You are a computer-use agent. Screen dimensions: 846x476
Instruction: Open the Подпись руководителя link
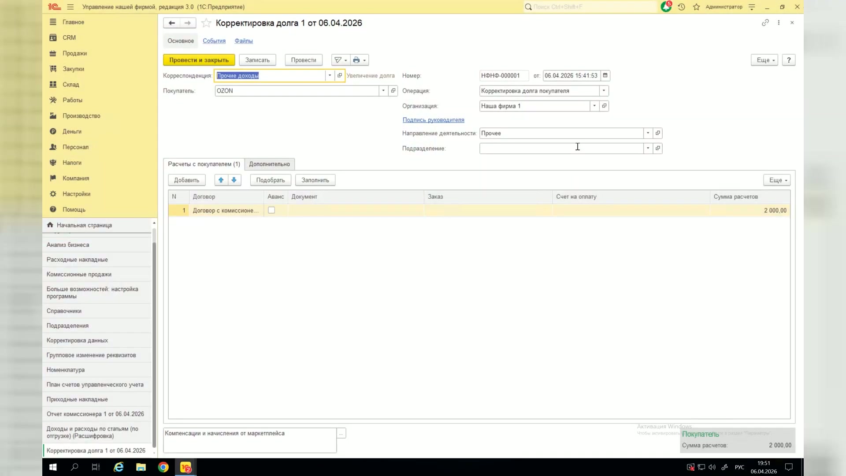[x=433, y=120]
